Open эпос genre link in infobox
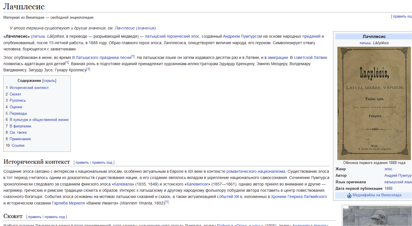Image resolution: width=412 pixels, height=226 pixels. coord(388,169)
